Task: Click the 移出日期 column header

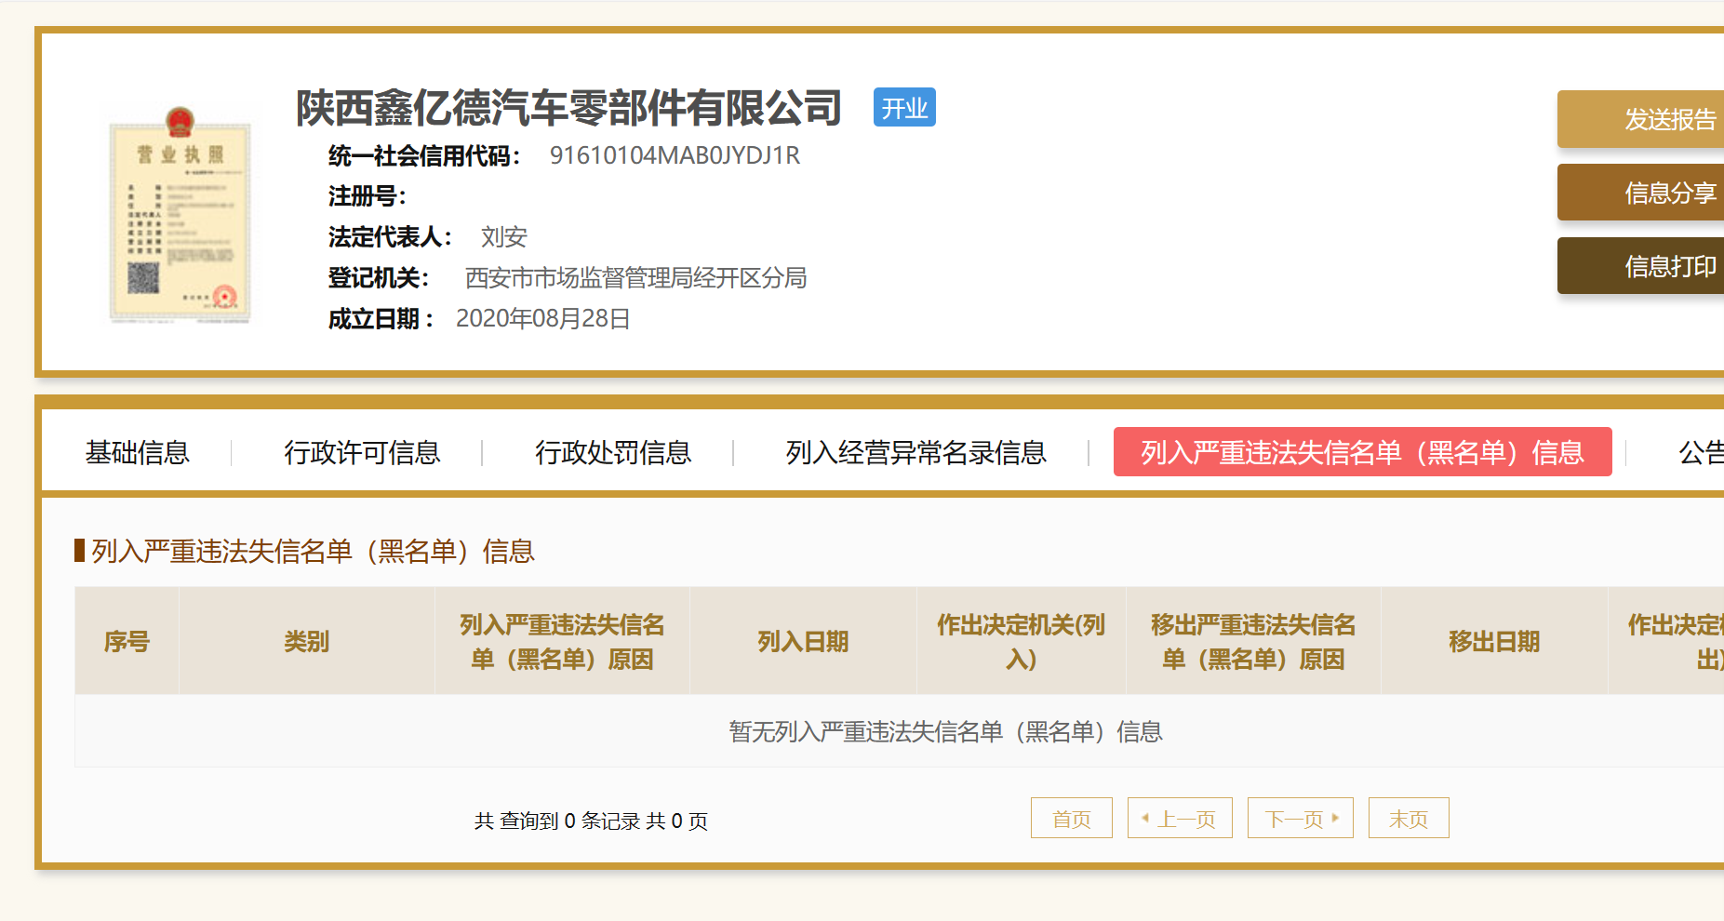Action: click(1494, 641)
